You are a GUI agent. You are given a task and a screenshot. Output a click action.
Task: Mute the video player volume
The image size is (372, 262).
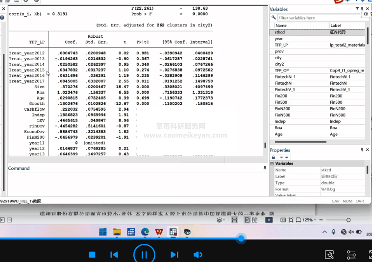pyautogui.click(x=198, y=255)
